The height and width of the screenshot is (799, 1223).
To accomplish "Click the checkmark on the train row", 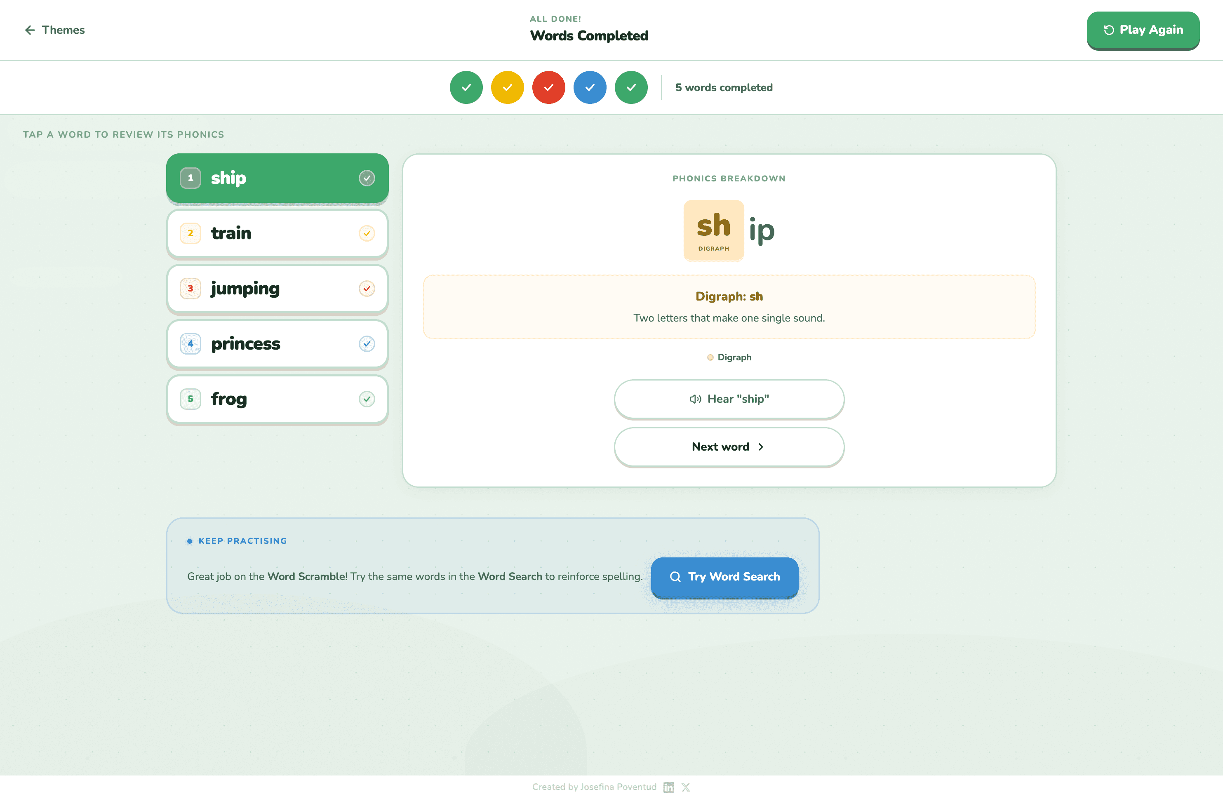I will pyautogui.click(x=367, y=233).
